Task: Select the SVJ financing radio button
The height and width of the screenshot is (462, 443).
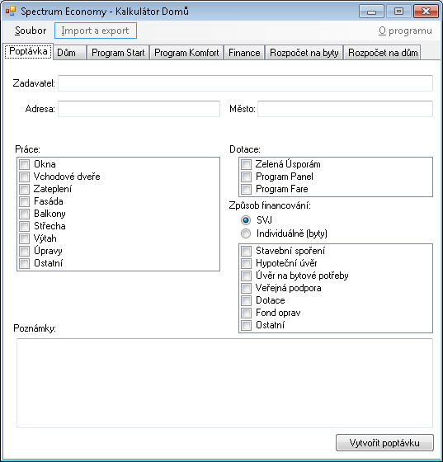Action: tap(246, 220)
